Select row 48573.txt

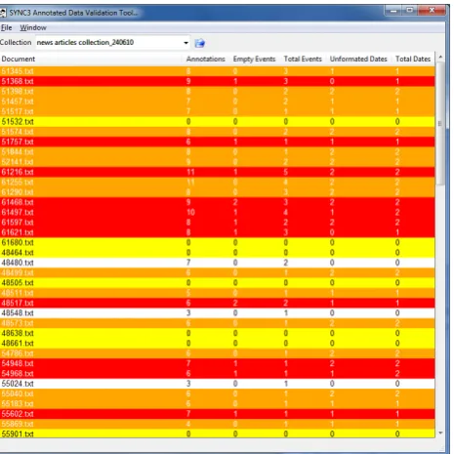click(218, 323)
